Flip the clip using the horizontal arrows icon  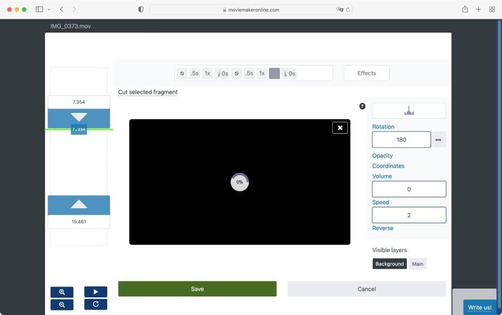[438, 139]
